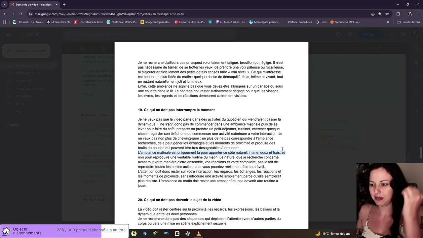Open the V icon bookmark

210,22
